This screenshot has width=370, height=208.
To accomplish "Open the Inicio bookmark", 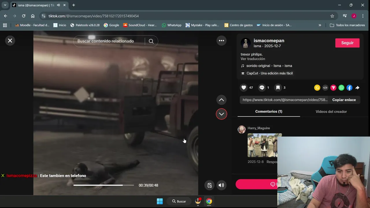I will (60, 25).
